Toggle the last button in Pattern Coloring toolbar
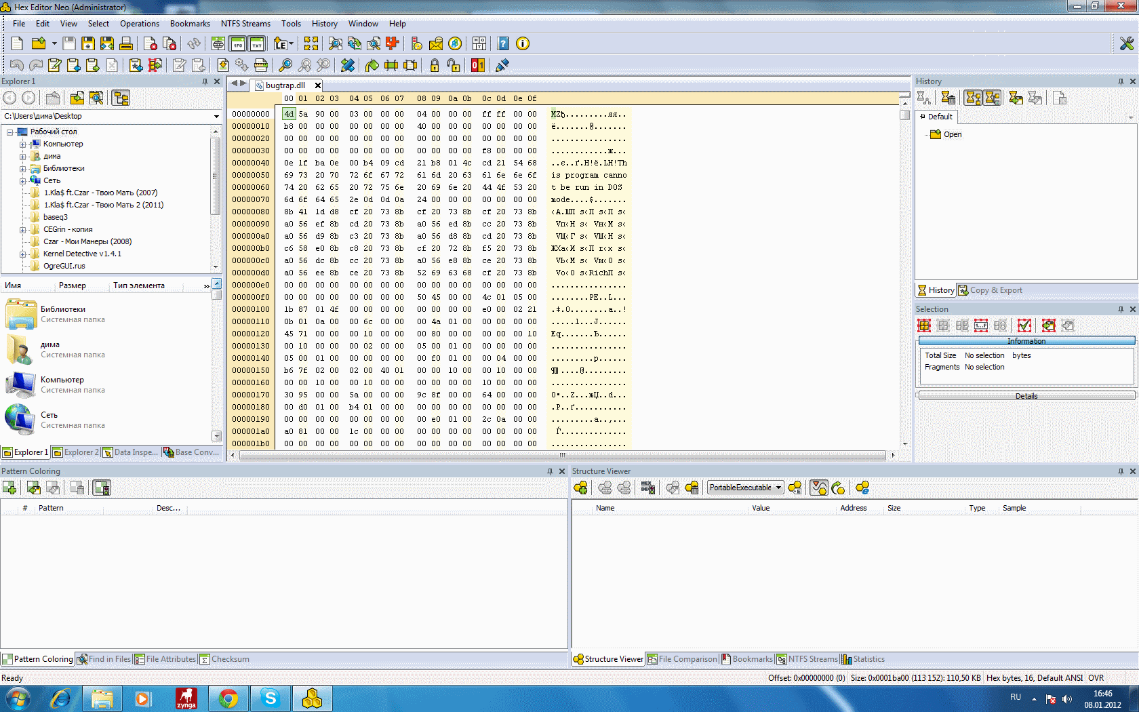Screen dimensions: 1139x712 (102, 488)
